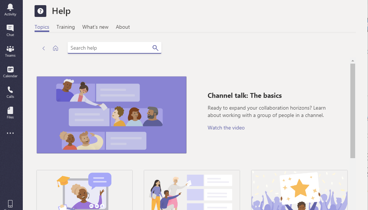368x210 pixels.
Task: Open the More apps ellipsis
Action: click(10, 133)
